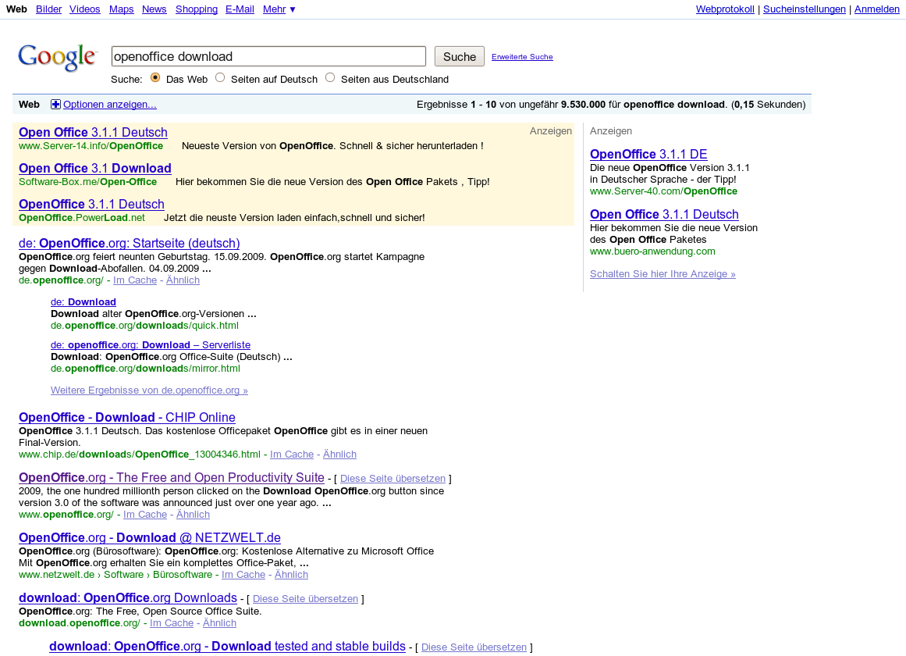This screenshot has width=906, height=656.
Task: Open the Mehr dropdown menu
Action: [x=279, y=9]
